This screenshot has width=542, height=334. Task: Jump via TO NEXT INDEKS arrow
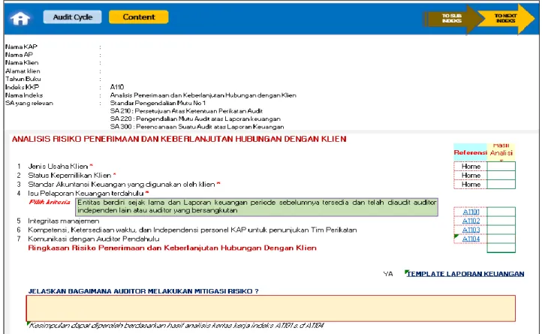pyautogui.click(x=507, y=18)
